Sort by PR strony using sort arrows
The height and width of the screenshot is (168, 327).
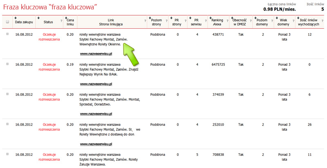click(171, 19)
